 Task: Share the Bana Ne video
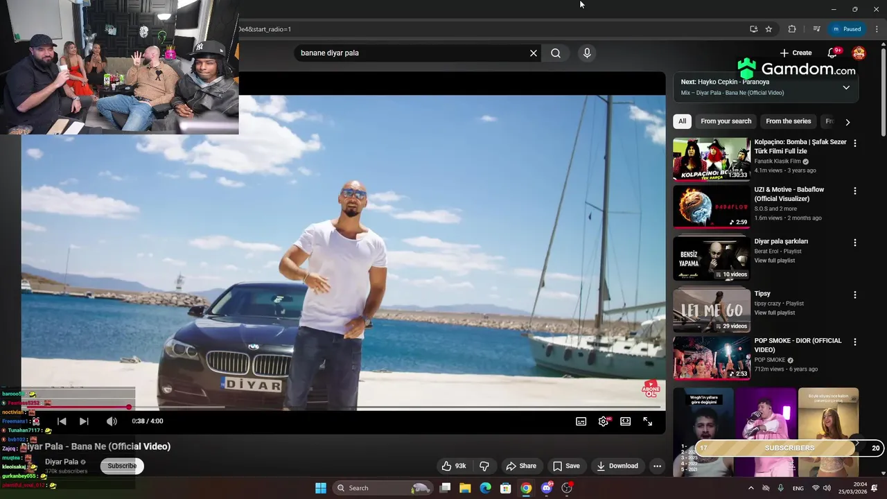[521, 466]
